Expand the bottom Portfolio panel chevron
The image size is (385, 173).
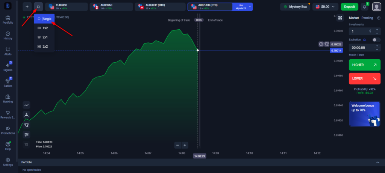click(x=378, y=162)
